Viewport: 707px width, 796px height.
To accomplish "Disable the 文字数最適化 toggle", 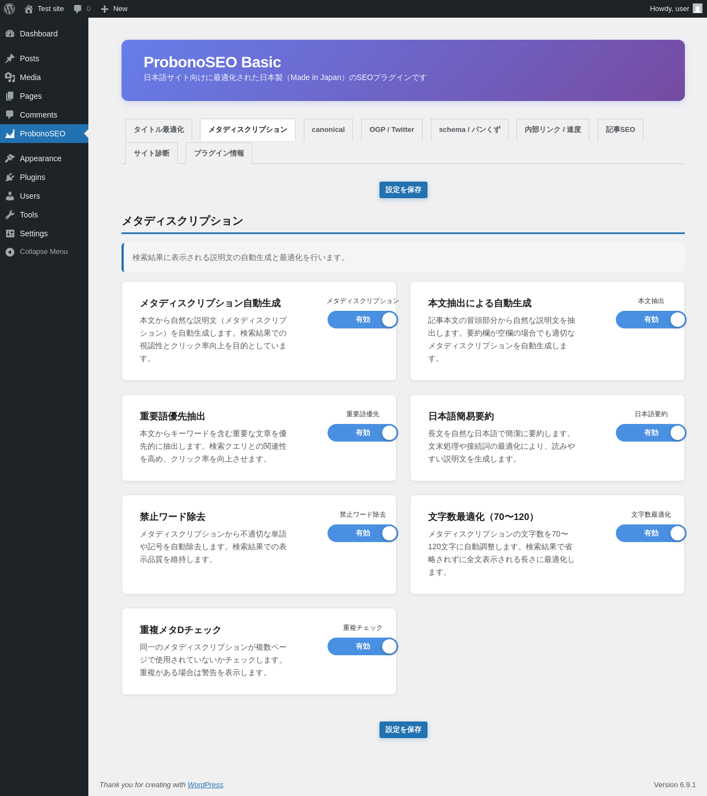I will click(x=651, y=533).
